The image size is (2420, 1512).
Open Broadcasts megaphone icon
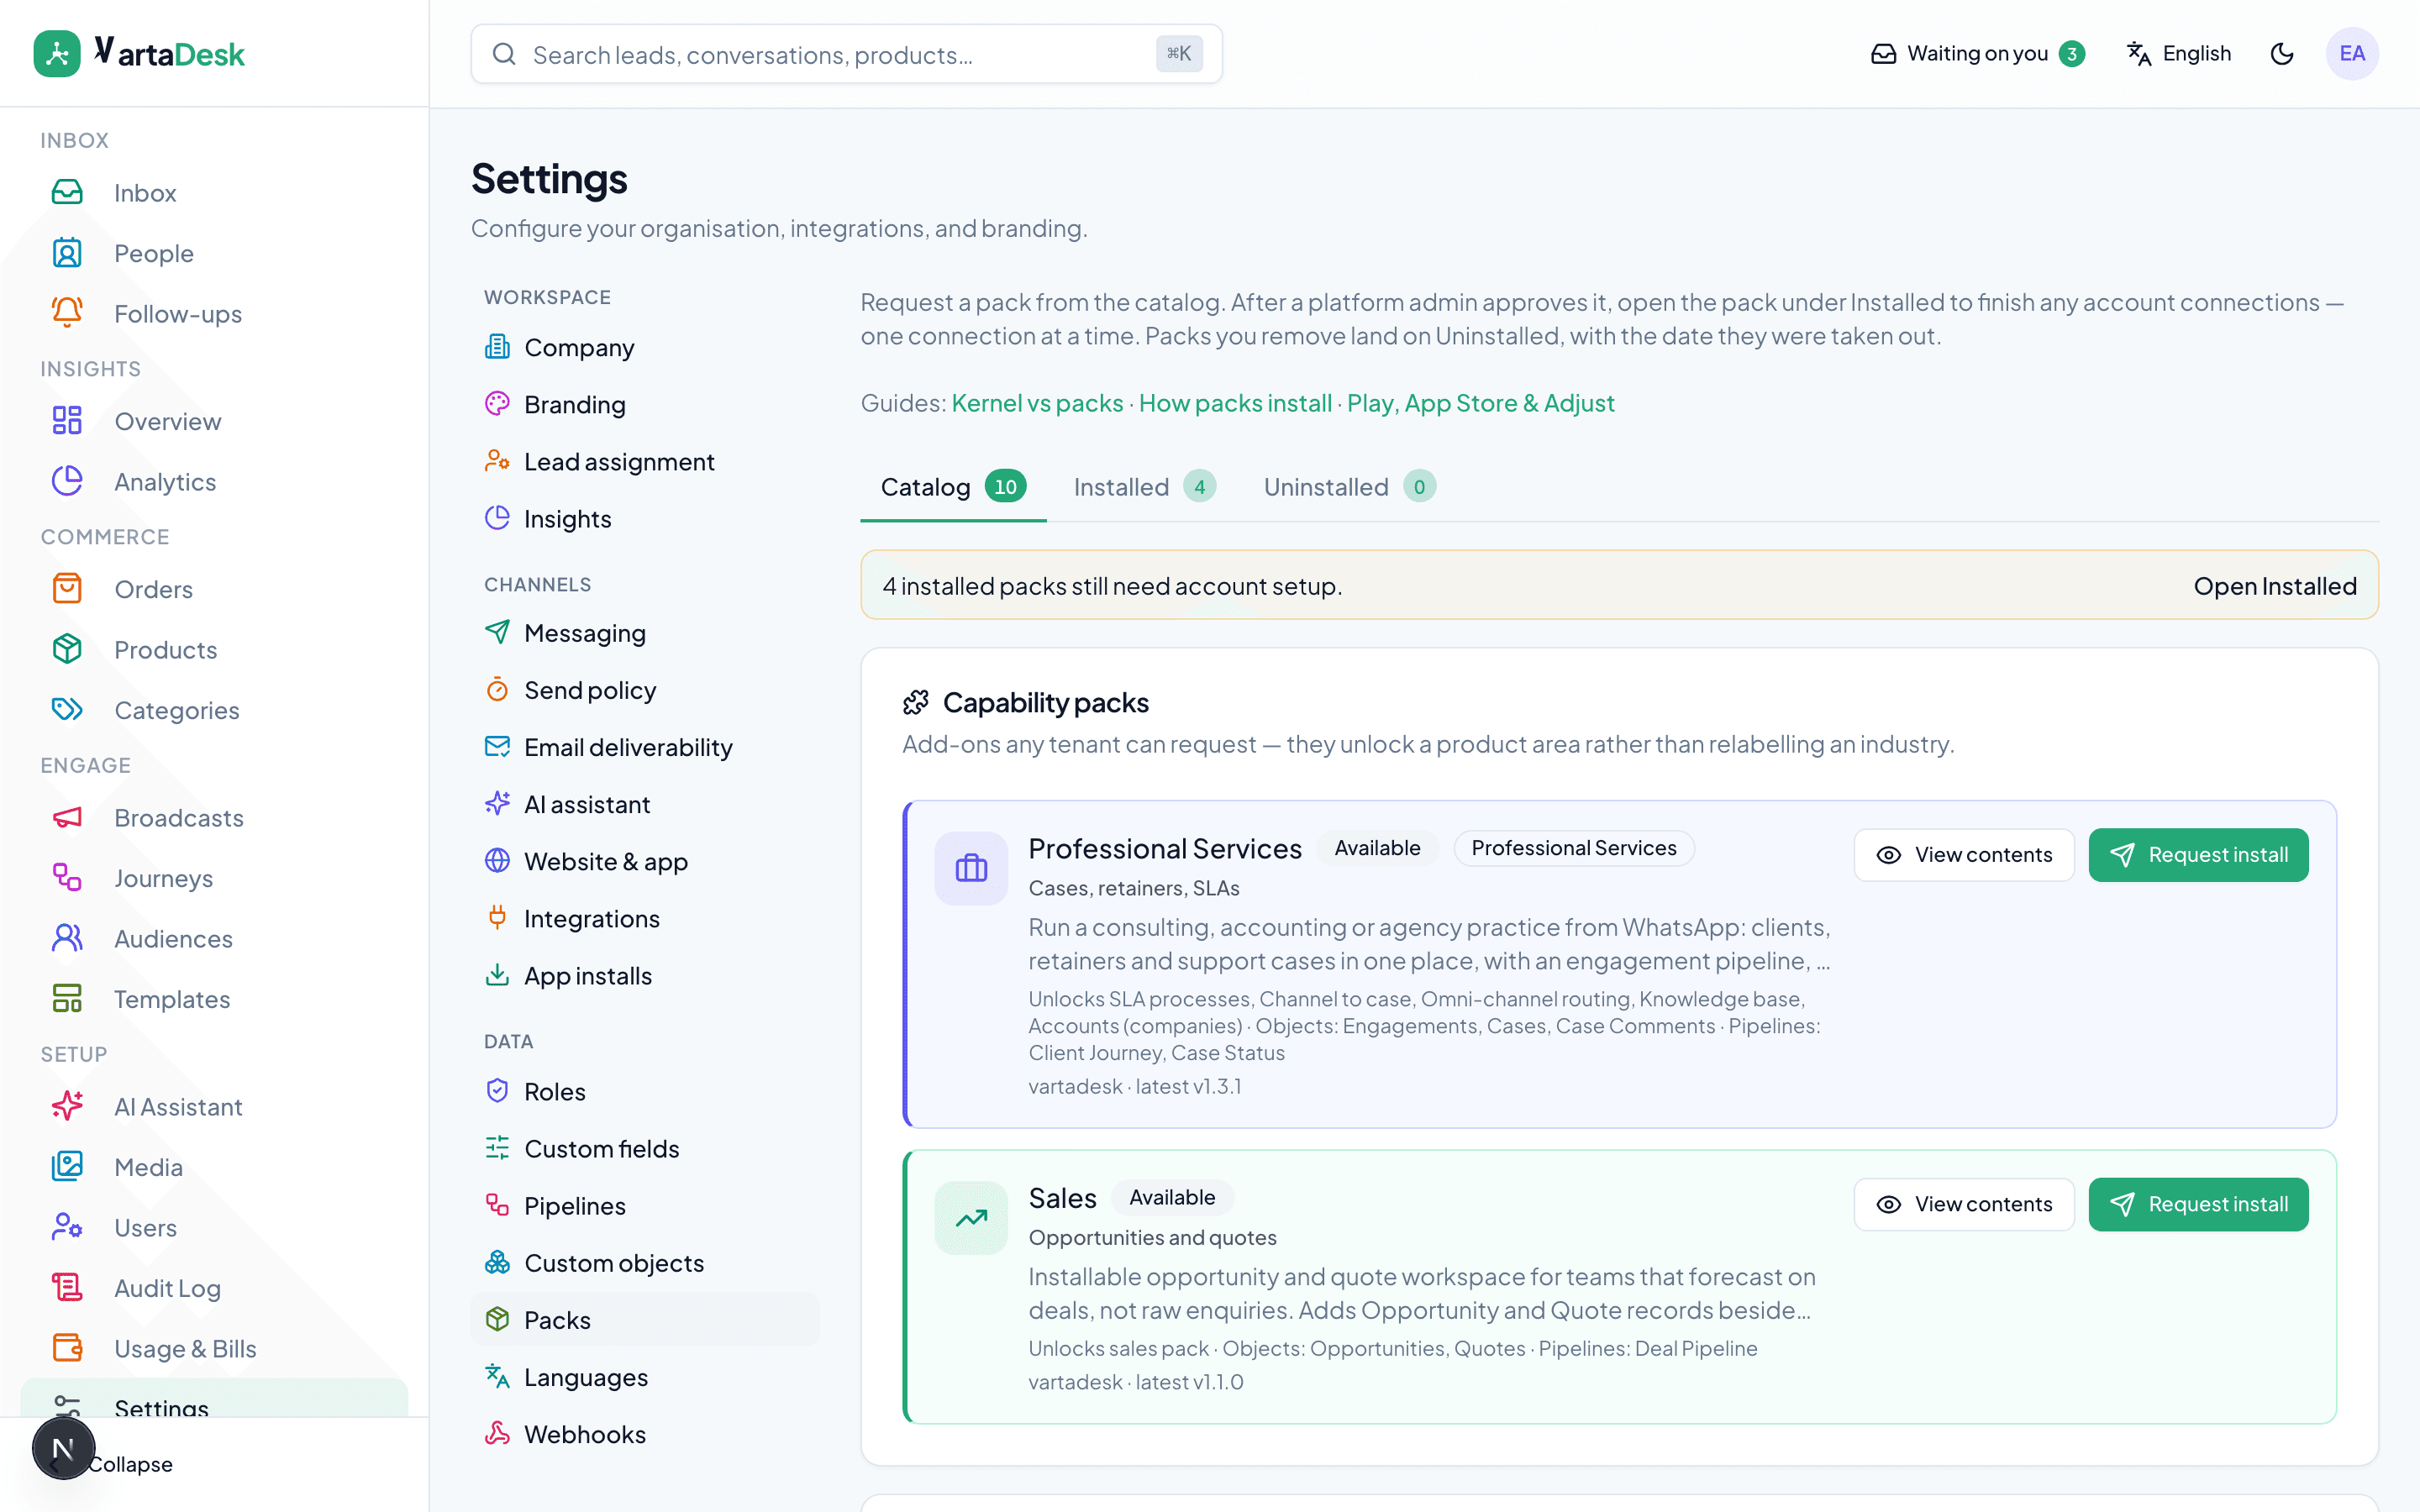coord(67,818)
